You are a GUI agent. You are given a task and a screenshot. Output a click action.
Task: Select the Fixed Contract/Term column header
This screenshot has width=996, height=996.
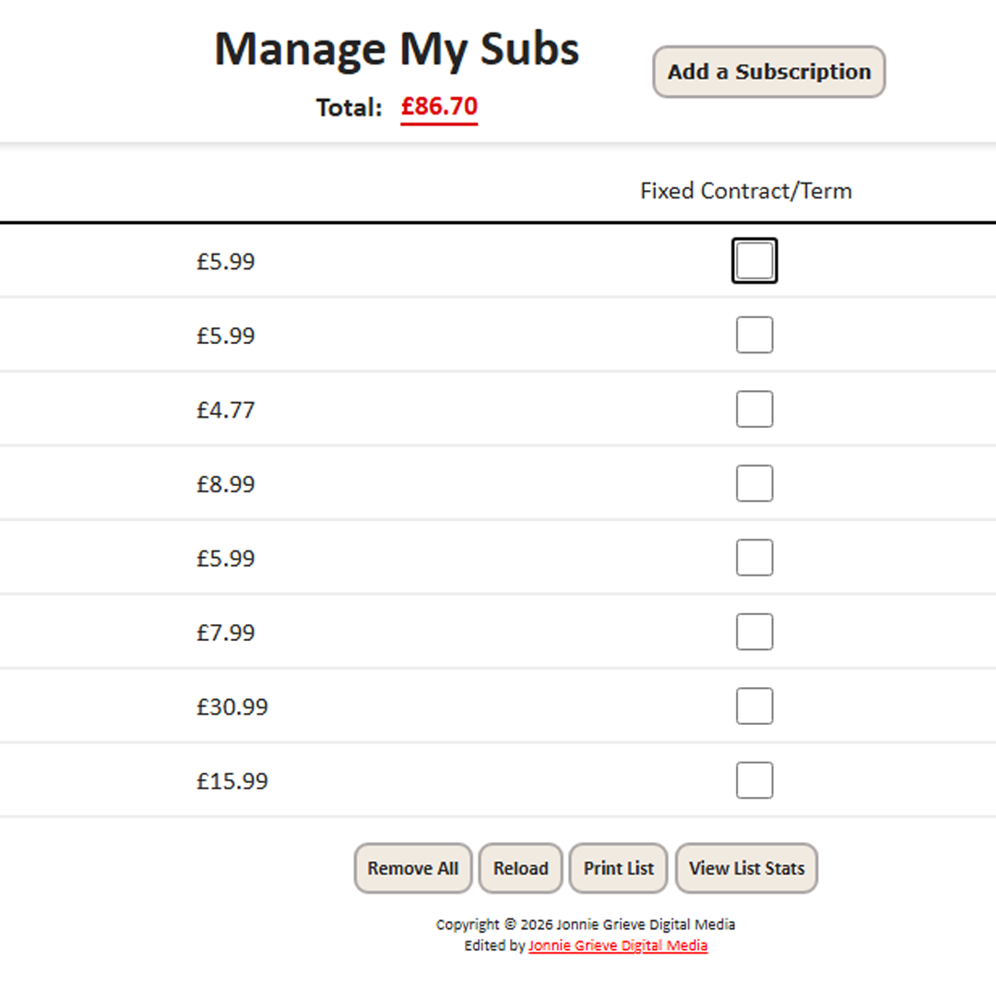pos(746,191)
